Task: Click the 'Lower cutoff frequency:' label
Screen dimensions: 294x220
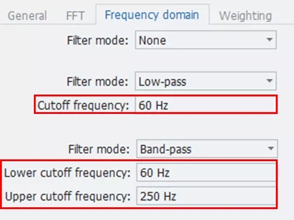Action: coord(67,173)
